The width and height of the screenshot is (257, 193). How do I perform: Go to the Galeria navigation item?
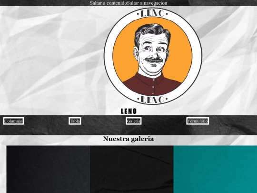coord(134,121)
